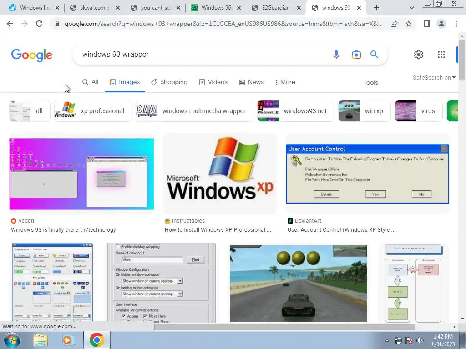The width and height of the screenshot is (466, 349).
Task: Open 'User Account Control (Windows XP Style' link
Action: pyautogui.click(x=341, y=230)
